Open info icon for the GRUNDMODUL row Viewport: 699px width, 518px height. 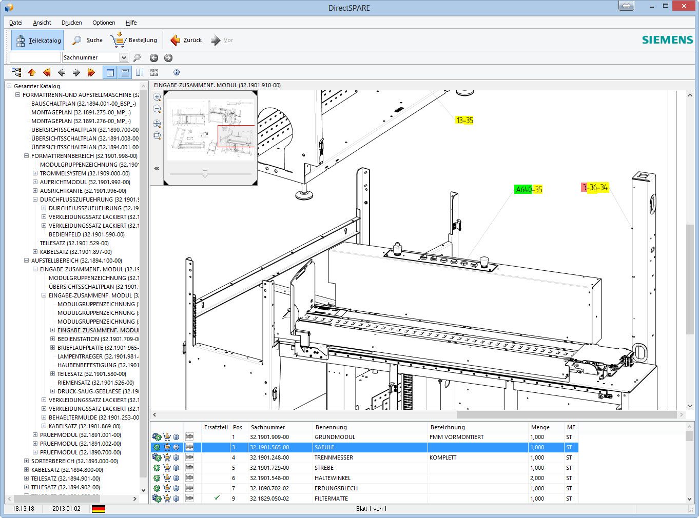[x=176, y=437]
